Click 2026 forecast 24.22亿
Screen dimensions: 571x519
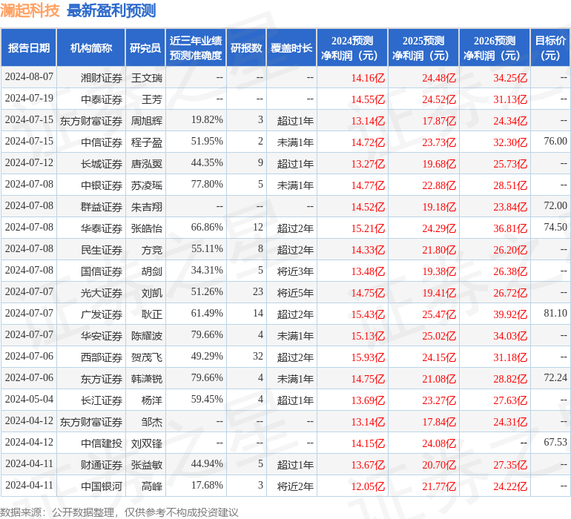click(510, 486)
